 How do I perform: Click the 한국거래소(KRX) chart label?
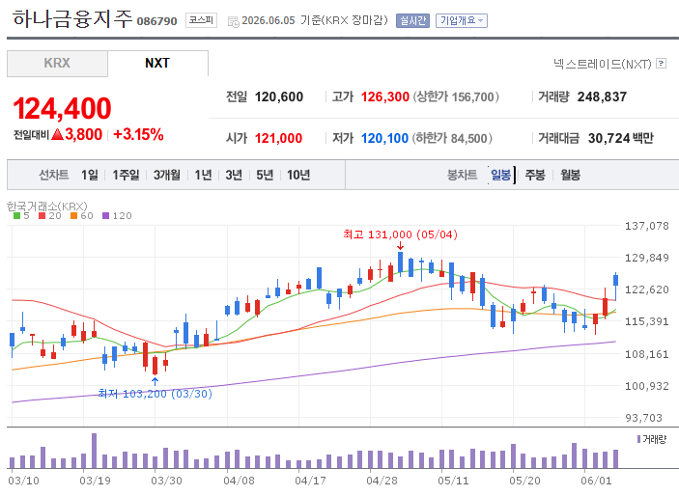46,206
